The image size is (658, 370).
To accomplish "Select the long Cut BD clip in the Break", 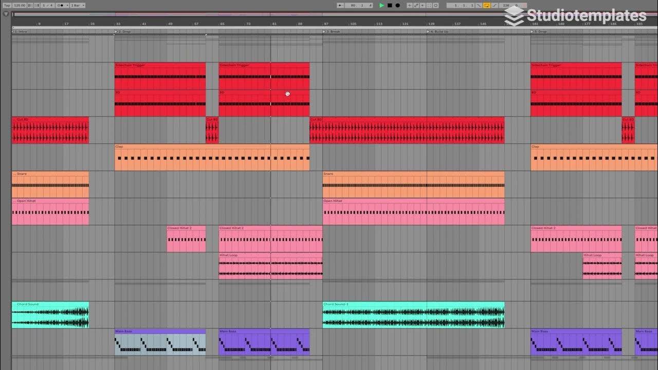I will click(x=407, y=130).
